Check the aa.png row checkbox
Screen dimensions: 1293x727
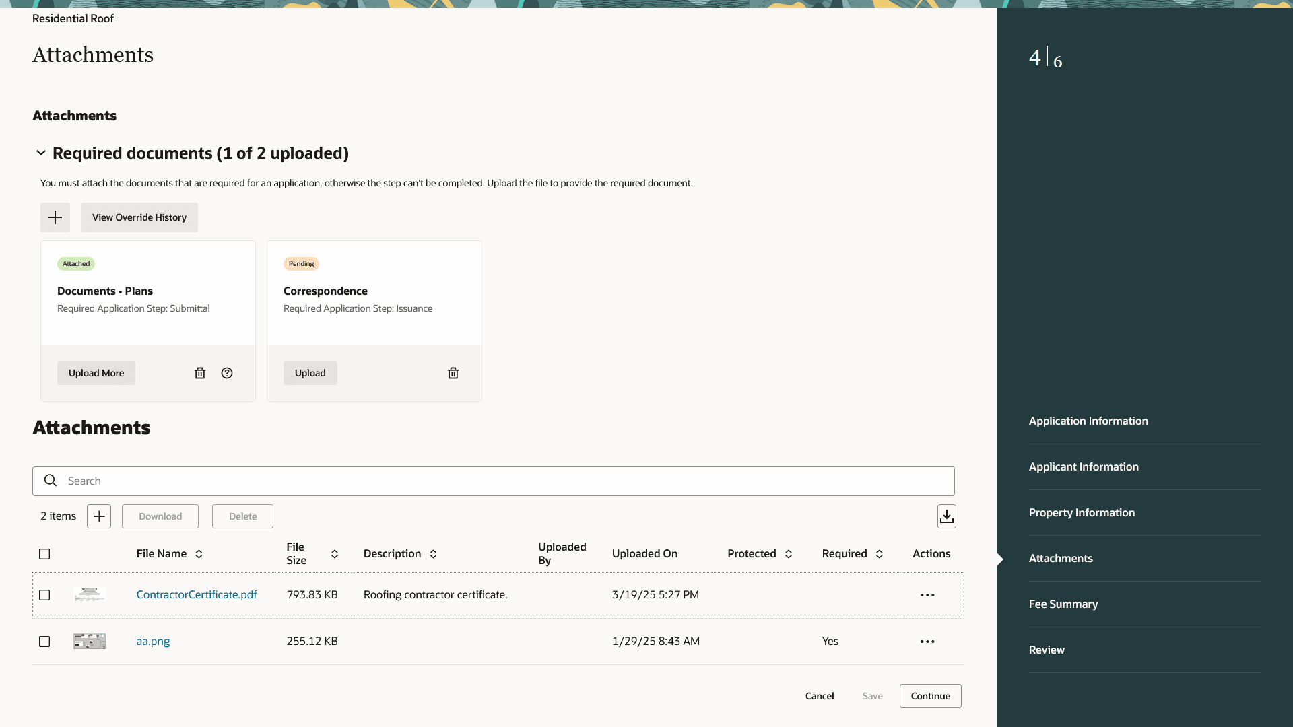(x=44, y=642)
